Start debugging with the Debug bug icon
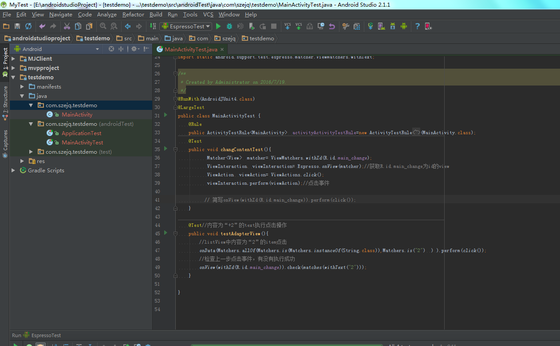The width and height of the screenshot is (560, 346). tap(229, 27)
